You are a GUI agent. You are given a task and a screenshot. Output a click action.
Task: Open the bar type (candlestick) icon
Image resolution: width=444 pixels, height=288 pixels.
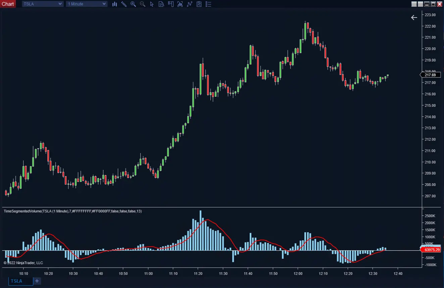tap(114, 4)
